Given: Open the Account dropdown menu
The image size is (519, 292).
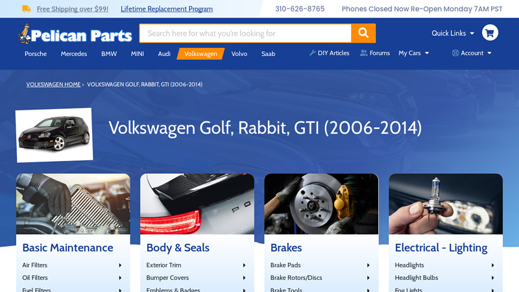Looking at the screenshot, I should tap(472, 53).
